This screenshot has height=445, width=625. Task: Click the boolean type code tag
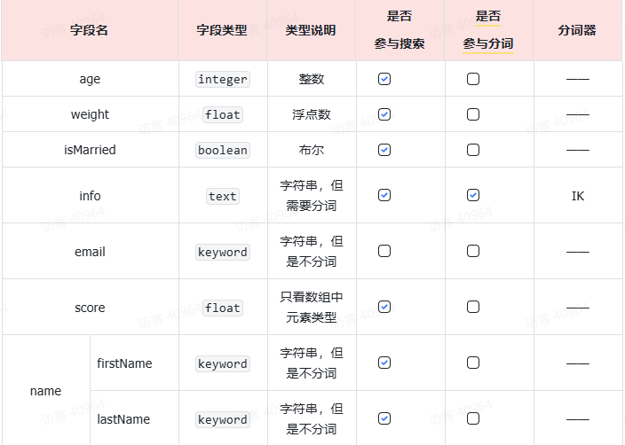pos(223,150)
